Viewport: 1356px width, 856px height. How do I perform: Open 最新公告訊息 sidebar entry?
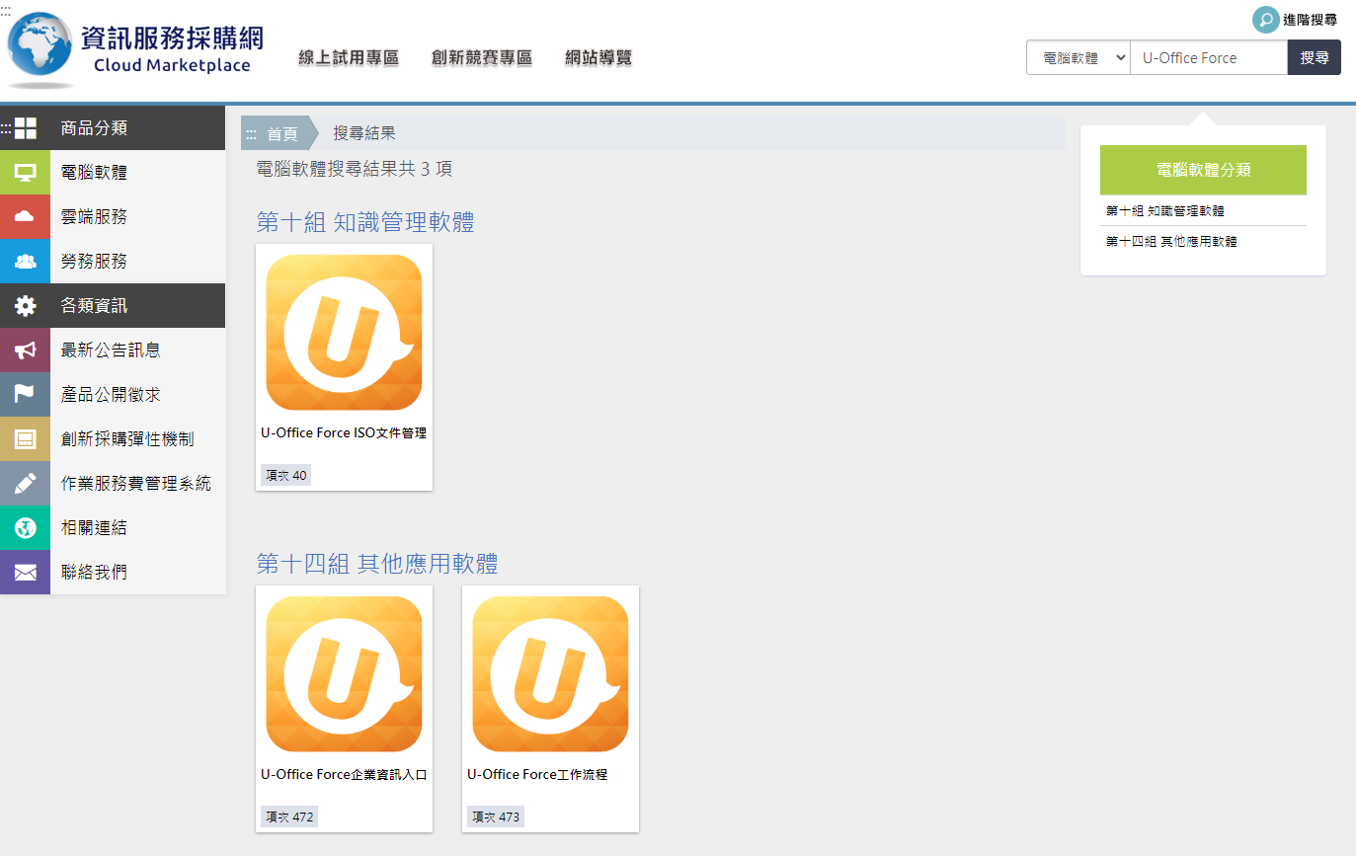pos(111,350)
